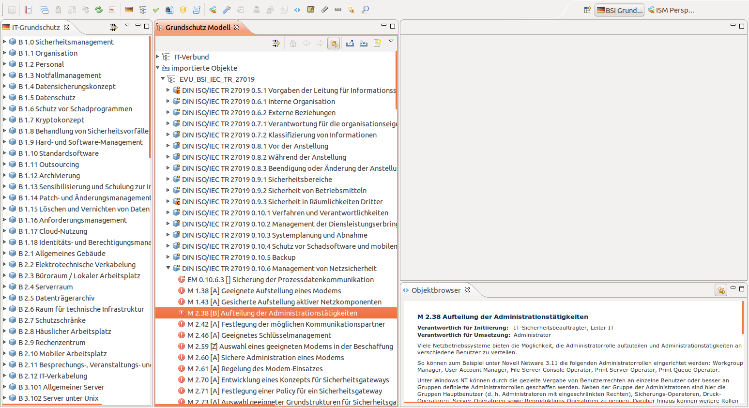Image resolution: width=749 pixels, height=408 pixels.
Task: Click the chain link toolbar icon
Action: (x=338, y=10)
